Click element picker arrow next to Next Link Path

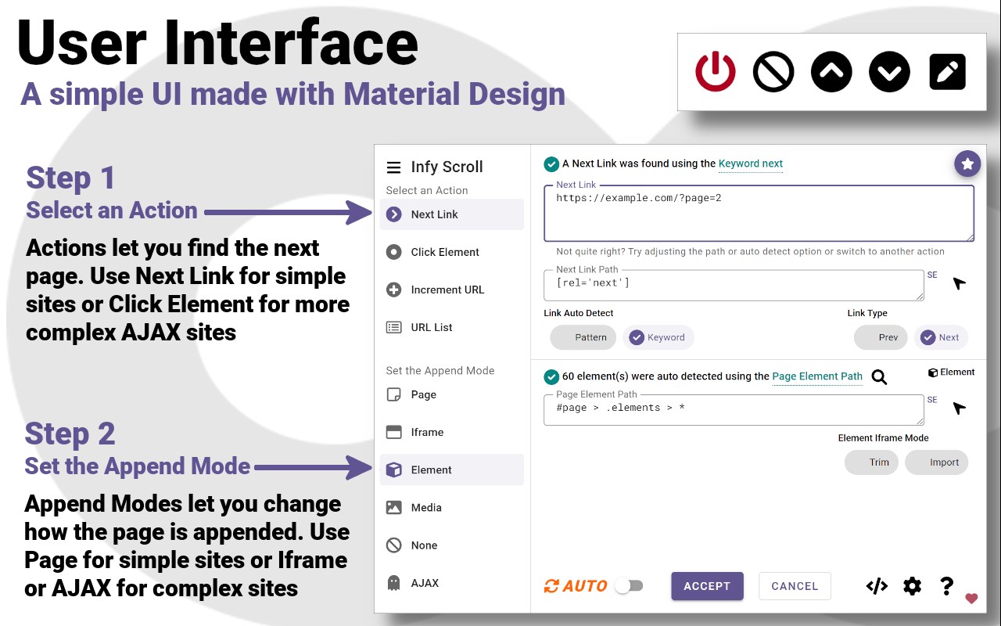tap(959, 283)
